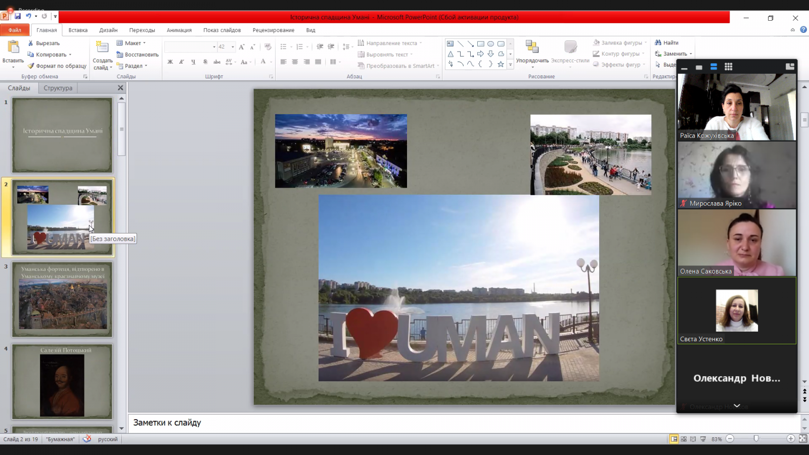Switch Zoom panel to gallery grid view

(729, 67)
